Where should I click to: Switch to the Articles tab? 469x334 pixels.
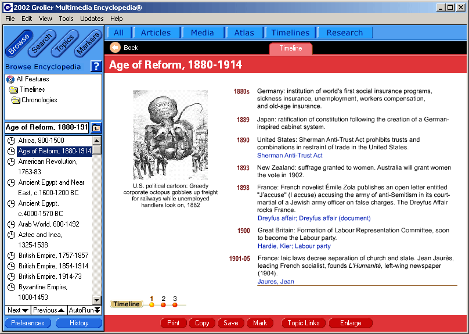click(156, 33)
